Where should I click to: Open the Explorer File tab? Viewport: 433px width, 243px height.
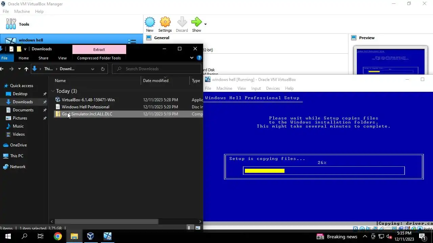point(4,58)
